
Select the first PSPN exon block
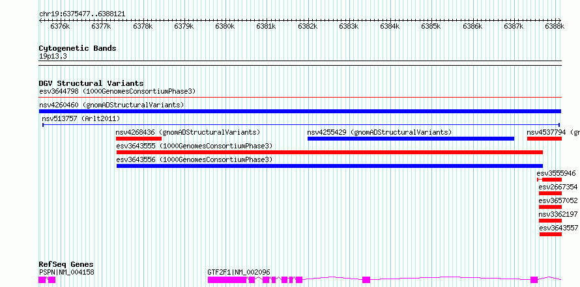42,280
